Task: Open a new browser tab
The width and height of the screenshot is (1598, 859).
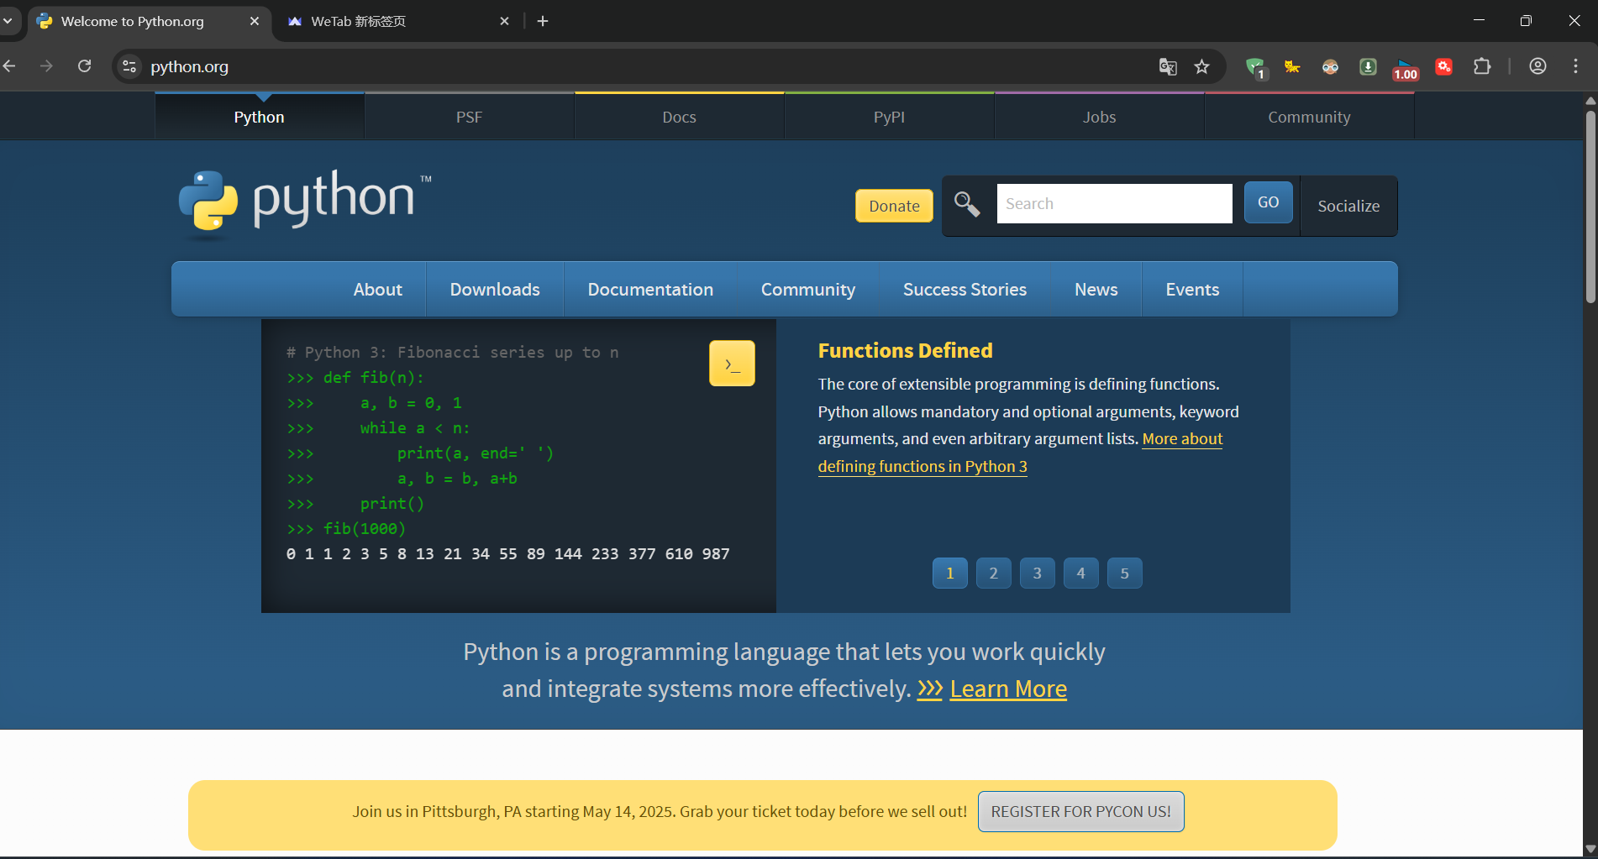Action: pos(543,21)
